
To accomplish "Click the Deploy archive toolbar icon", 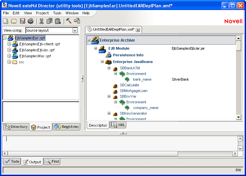I will (77, 21).
